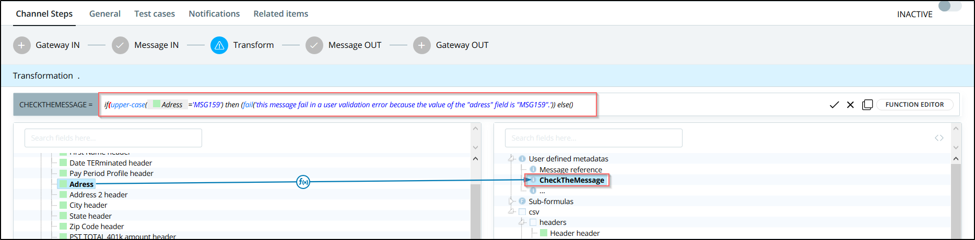The width and height of the screenshot is (975, 240).
Task: Collapse the User defined metadatas node
Action: (x=511, y=159)
